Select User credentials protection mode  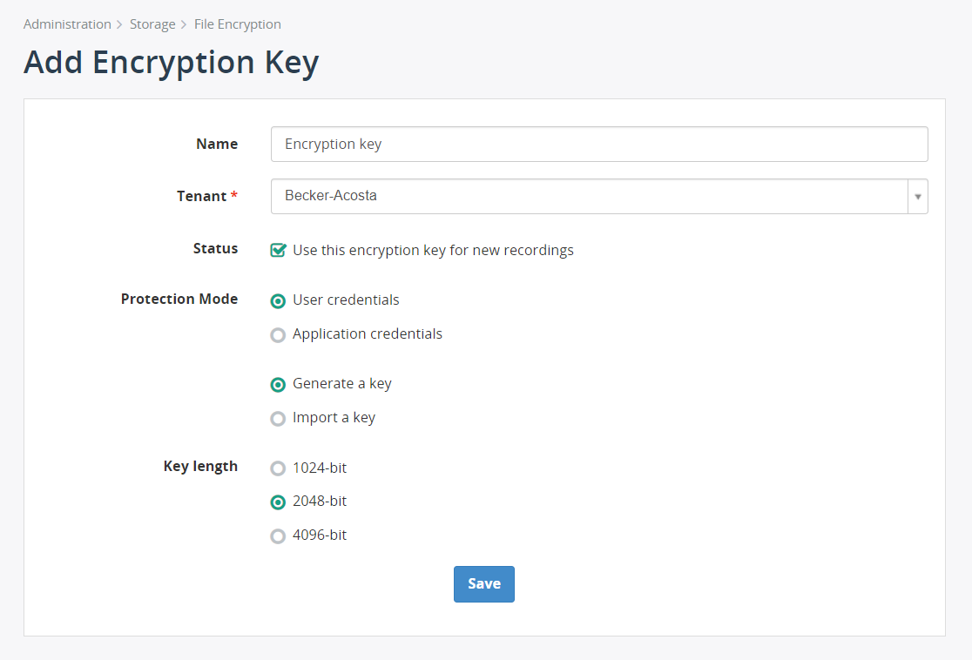pos(279,300)
